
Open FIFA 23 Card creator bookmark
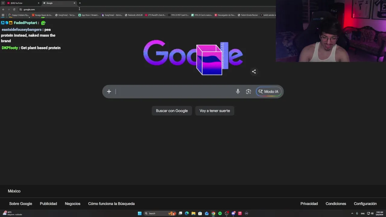[x=202, y=15]
